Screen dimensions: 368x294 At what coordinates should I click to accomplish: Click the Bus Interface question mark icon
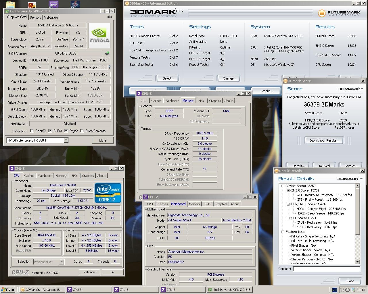click(109, 67)
